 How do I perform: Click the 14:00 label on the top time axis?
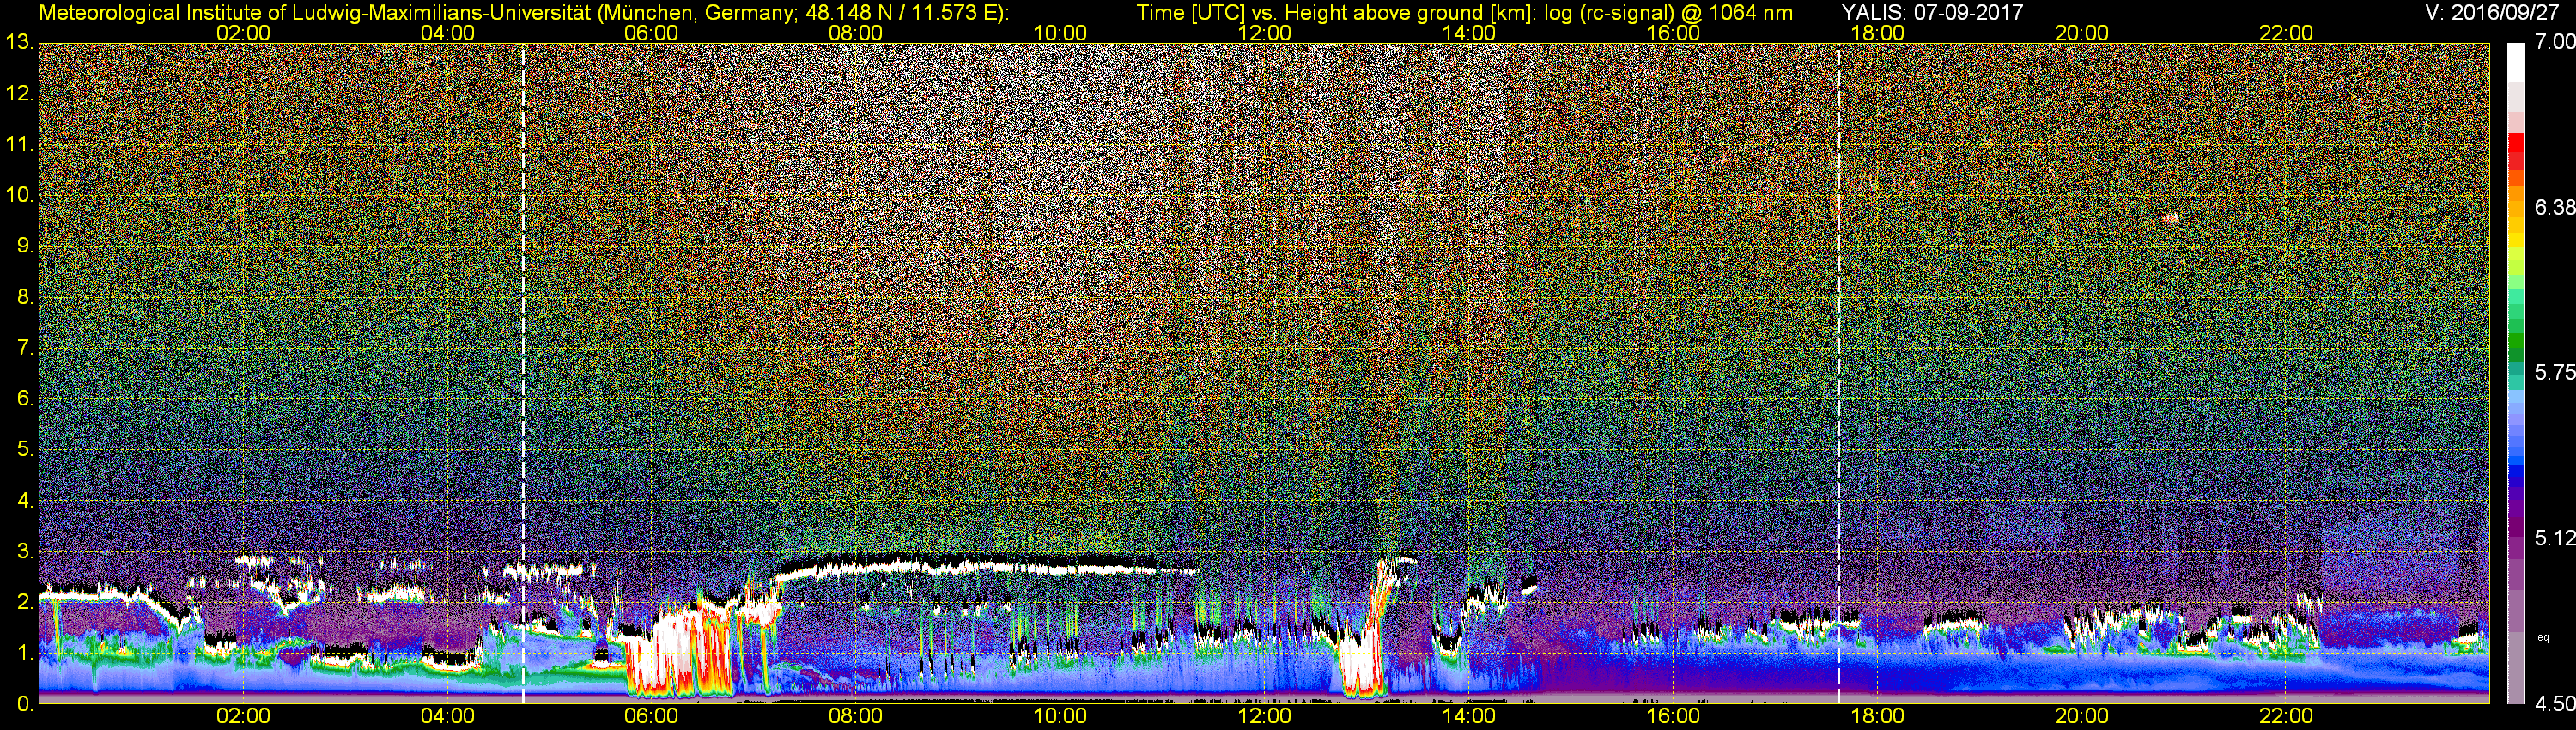[1469, 33]
